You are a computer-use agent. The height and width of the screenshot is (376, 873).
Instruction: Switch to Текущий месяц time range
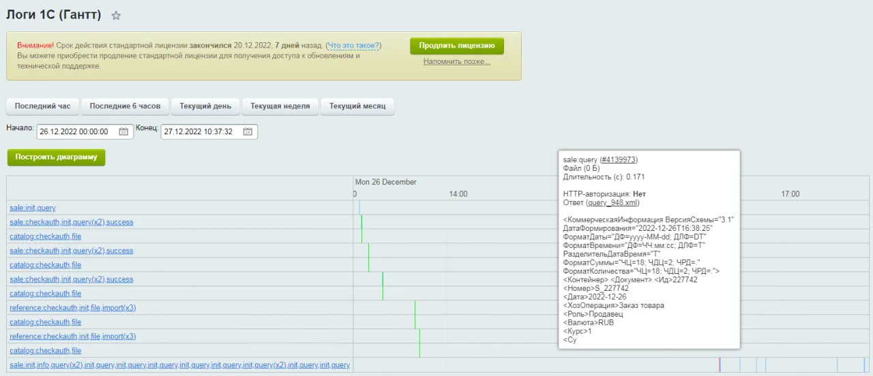357,106
